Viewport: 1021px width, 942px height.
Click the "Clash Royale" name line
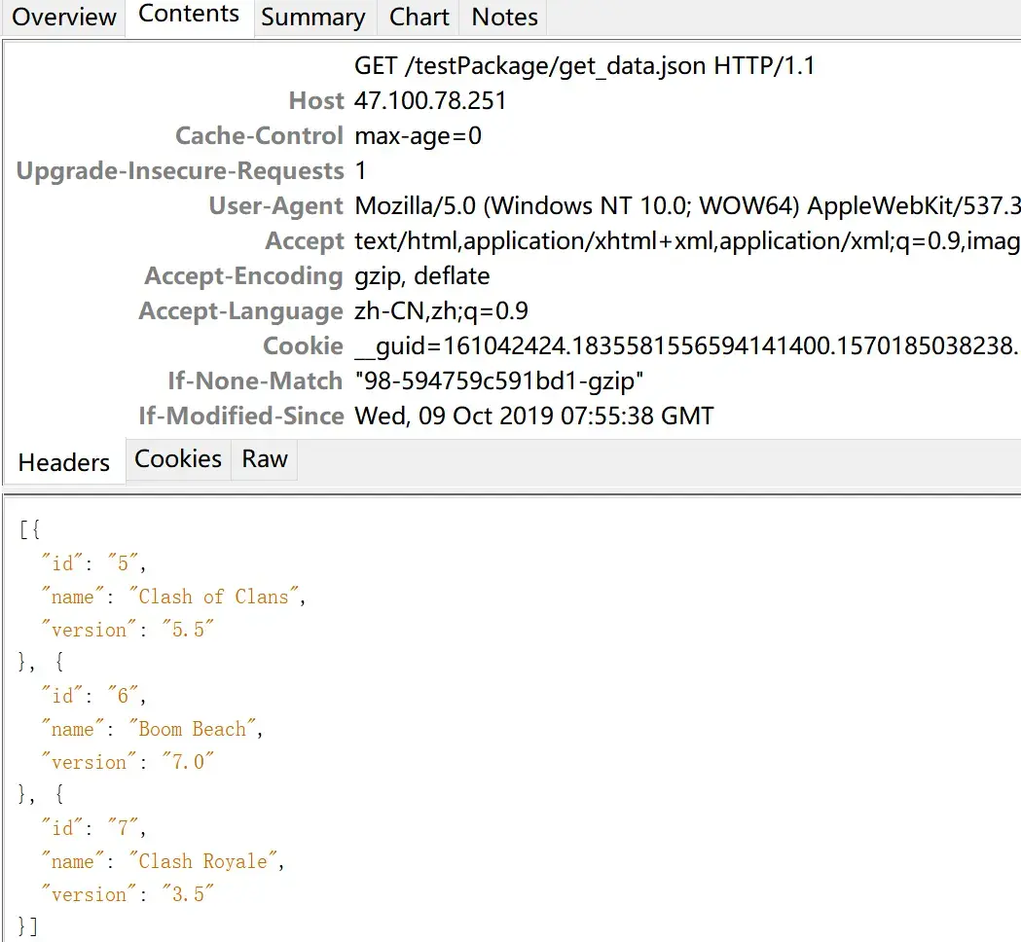click(163, 861)
